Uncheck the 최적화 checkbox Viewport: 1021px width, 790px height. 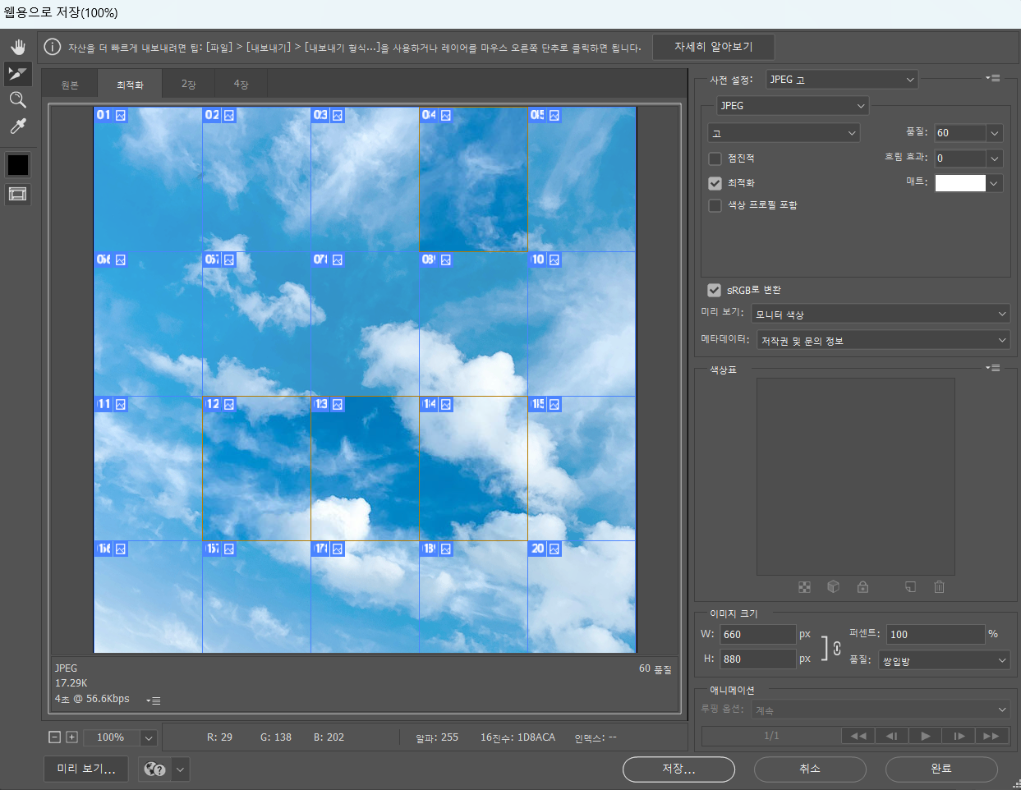715,183
